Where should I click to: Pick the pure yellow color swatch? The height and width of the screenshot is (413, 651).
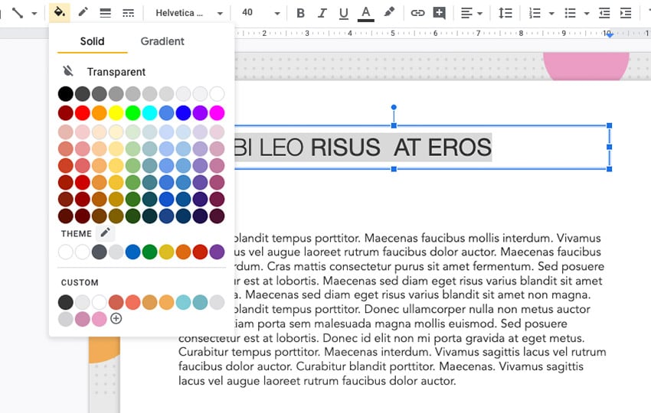click(116, 113)
